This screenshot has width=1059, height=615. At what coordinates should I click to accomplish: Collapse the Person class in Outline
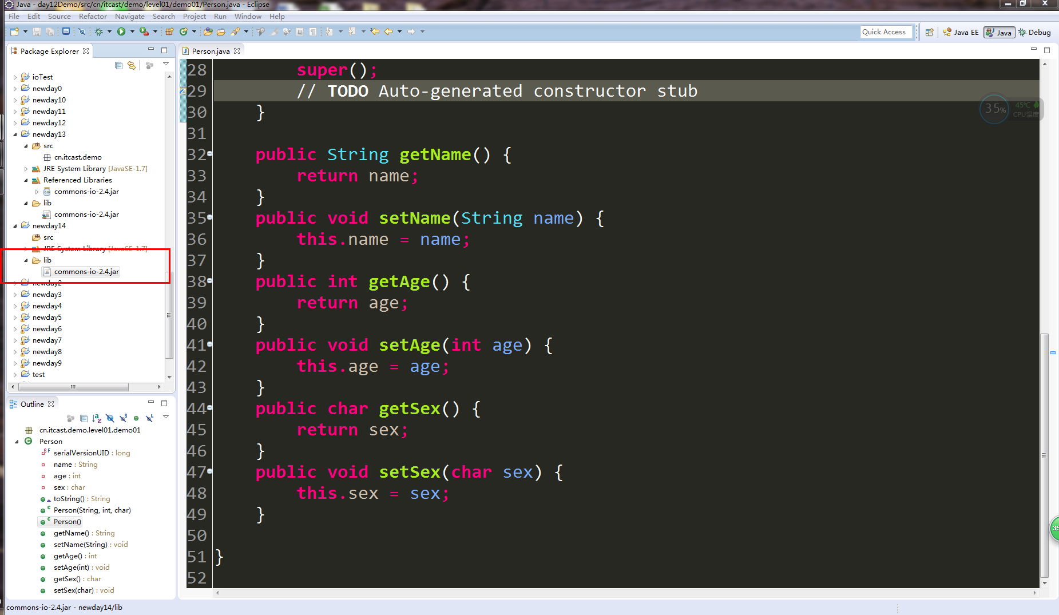coord(17,441)
